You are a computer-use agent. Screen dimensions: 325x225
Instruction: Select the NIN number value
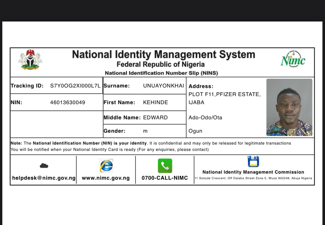(68, 103)
